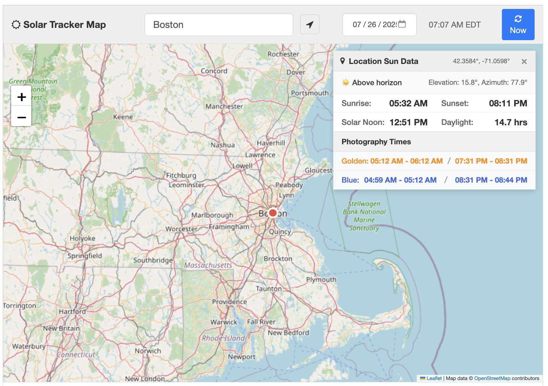Click the map pin icon beside Location Sun Data
This screenshot has width=548, height=386.
[x=343, y=61]
